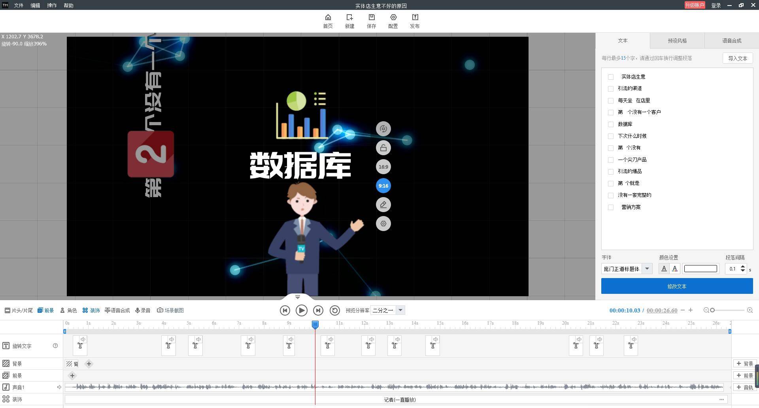Go to the 首页 home icon
The width and height of the screenshot is (759, 408).
[x=328, y=21]
